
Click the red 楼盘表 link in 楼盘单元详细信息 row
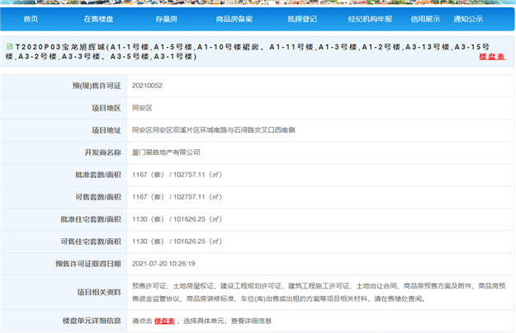164,321
